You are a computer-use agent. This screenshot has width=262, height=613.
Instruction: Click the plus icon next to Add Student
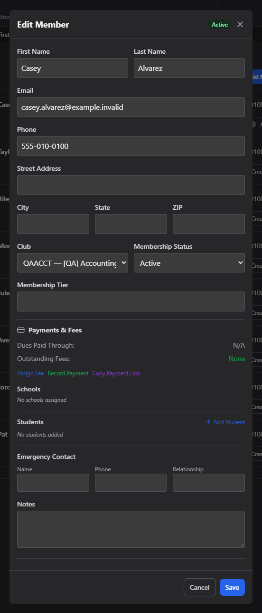[x=208, y=422]
